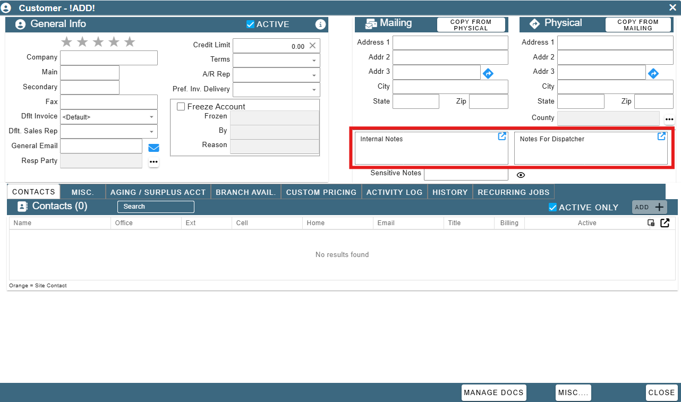681x402 pixels.
Task: Click the third rating star
Action: point(98,42)
